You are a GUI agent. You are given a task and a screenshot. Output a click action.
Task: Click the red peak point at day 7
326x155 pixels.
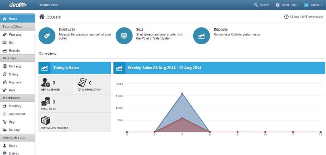pyautogui.click(x=182, y=118)
